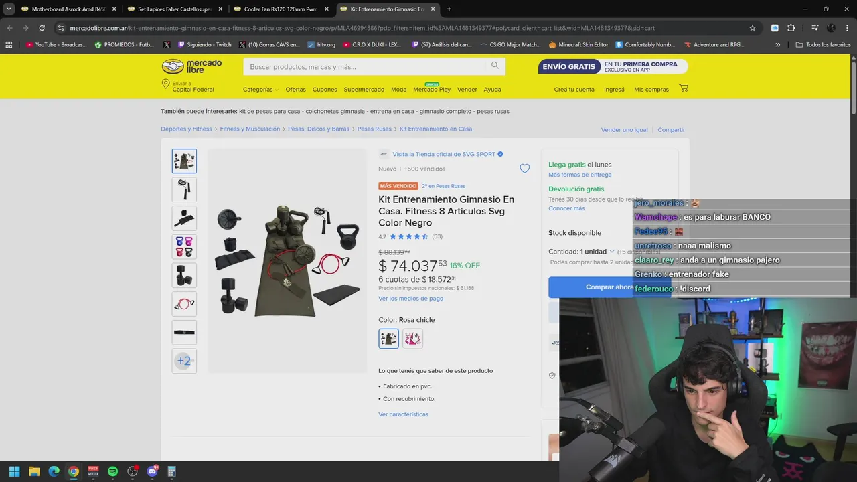Open Microsoft Edge from taskbar
Screen dimensions: 857x482
pyautogui.click(x=54, y=471)
